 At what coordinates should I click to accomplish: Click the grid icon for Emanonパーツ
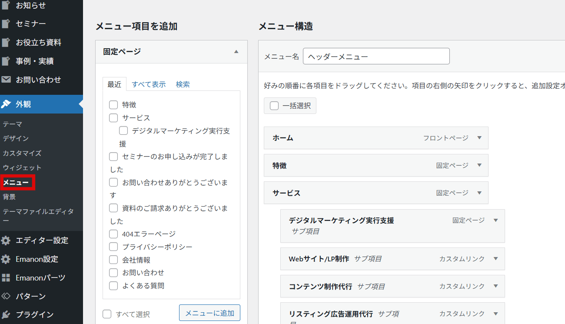(x=6, y=278)
